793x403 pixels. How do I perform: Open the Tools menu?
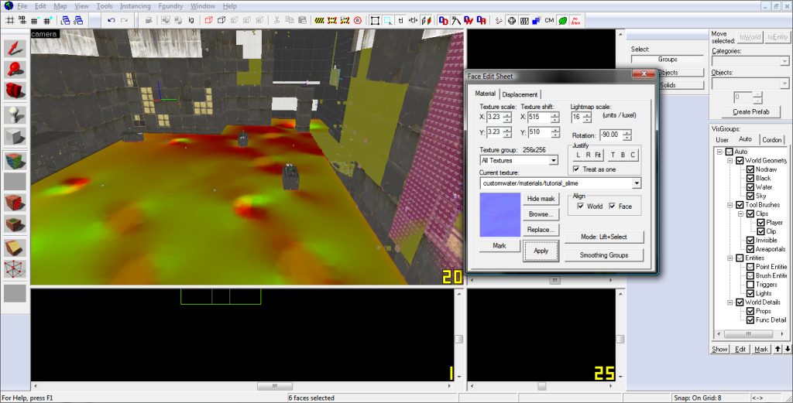coord(105,6)
